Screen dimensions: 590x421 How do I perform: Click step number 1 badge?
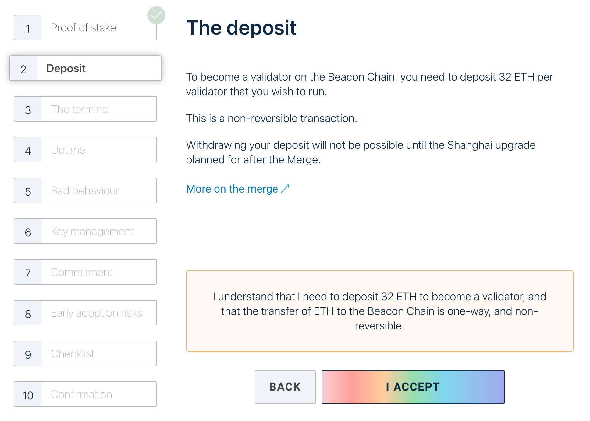point(28,28)
